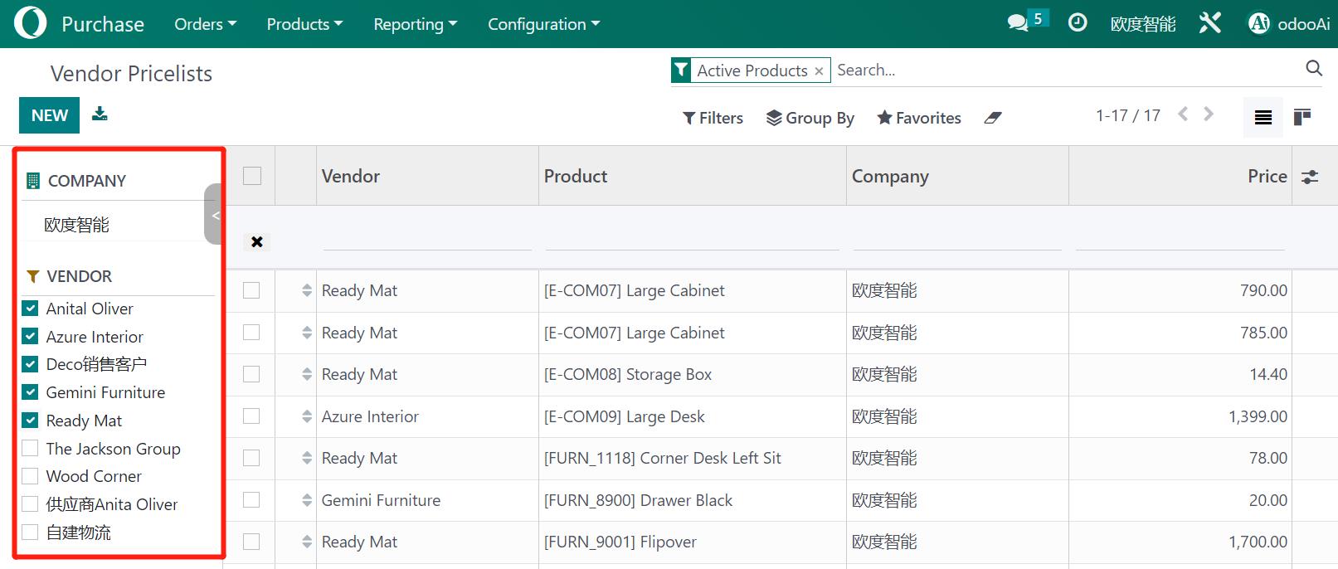The height and width of the screenshot is (569, 1338).
Task: Select the Flipover row checkbox
Action: (x=251, y=542)
